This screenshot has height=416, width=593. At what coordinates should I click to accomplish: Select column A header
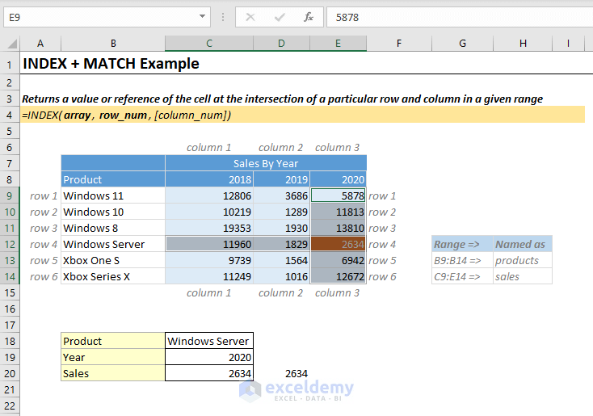[40, 44]
